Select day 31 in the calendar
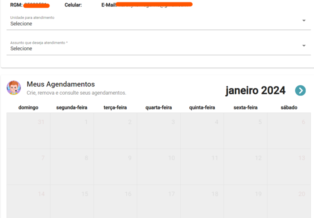 point(29,131)
